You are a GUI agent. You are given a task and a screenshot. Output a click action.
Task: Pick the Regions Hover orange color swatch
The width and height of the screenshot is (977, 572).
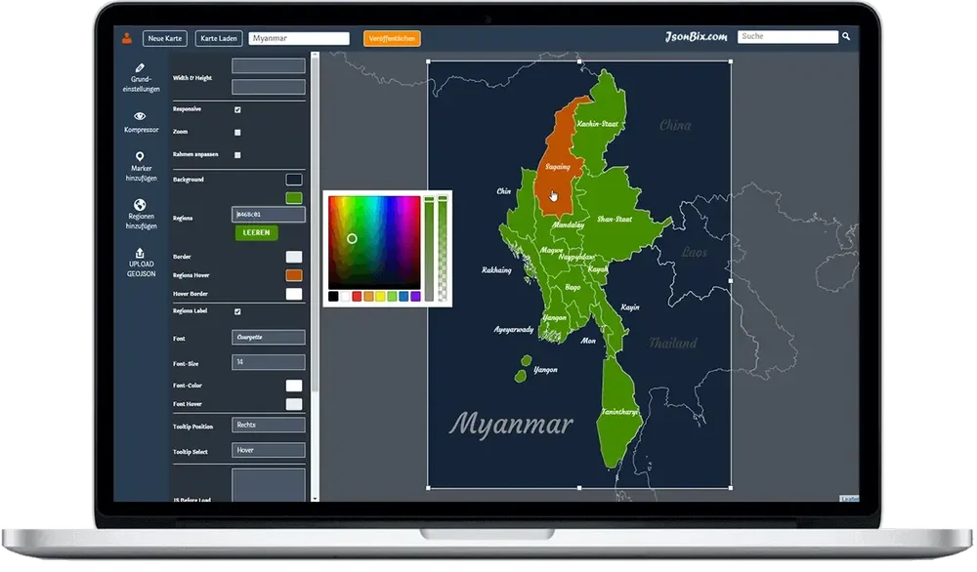[293, 274]
